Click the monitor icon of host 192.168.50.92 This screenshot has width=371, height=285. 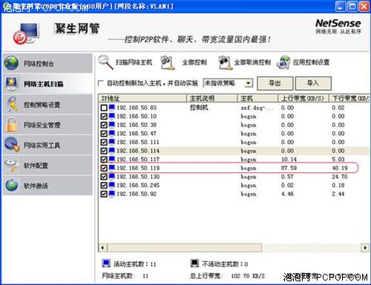tap(112, 194)
